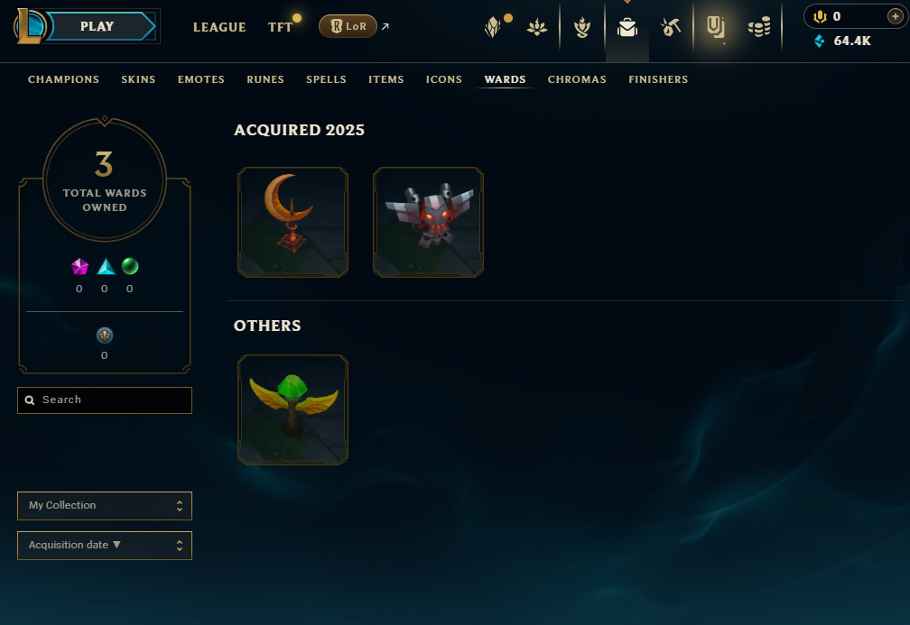Select the robot bat ward skin
This screenshot has height=625, width=910.
428,222
